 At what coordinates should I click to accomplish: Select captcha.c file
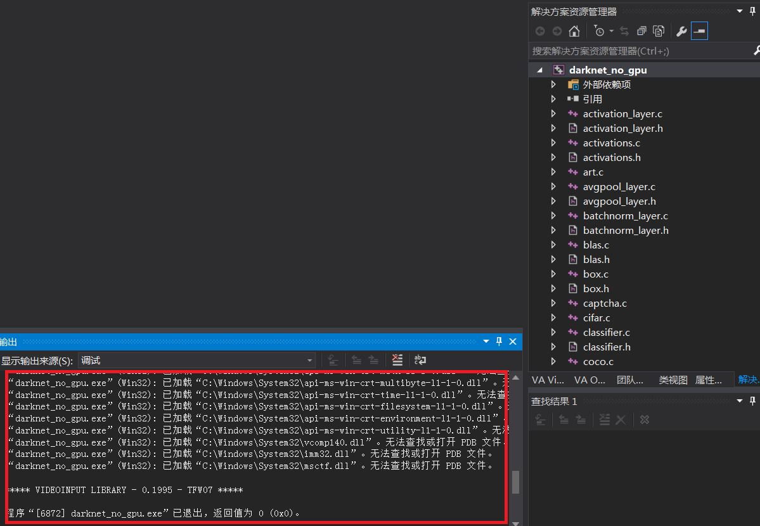[x=605, y=303]
